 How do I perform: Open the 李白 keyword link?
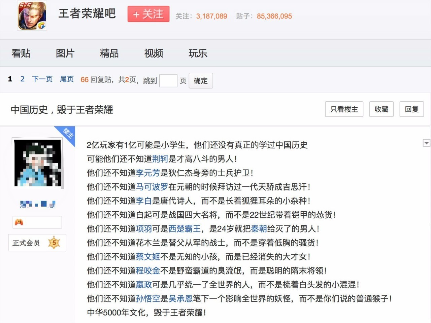(144, 201)
